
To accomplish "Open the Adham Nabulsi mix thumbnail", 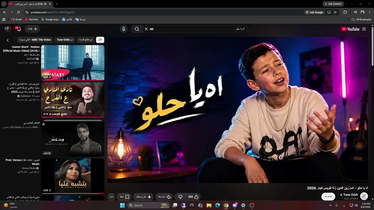I will pyautogui.click(x=73, y=139).
